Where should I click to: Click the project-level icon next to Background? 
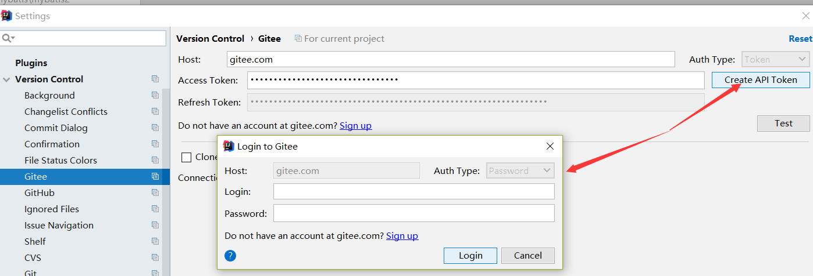pos(155,95)
